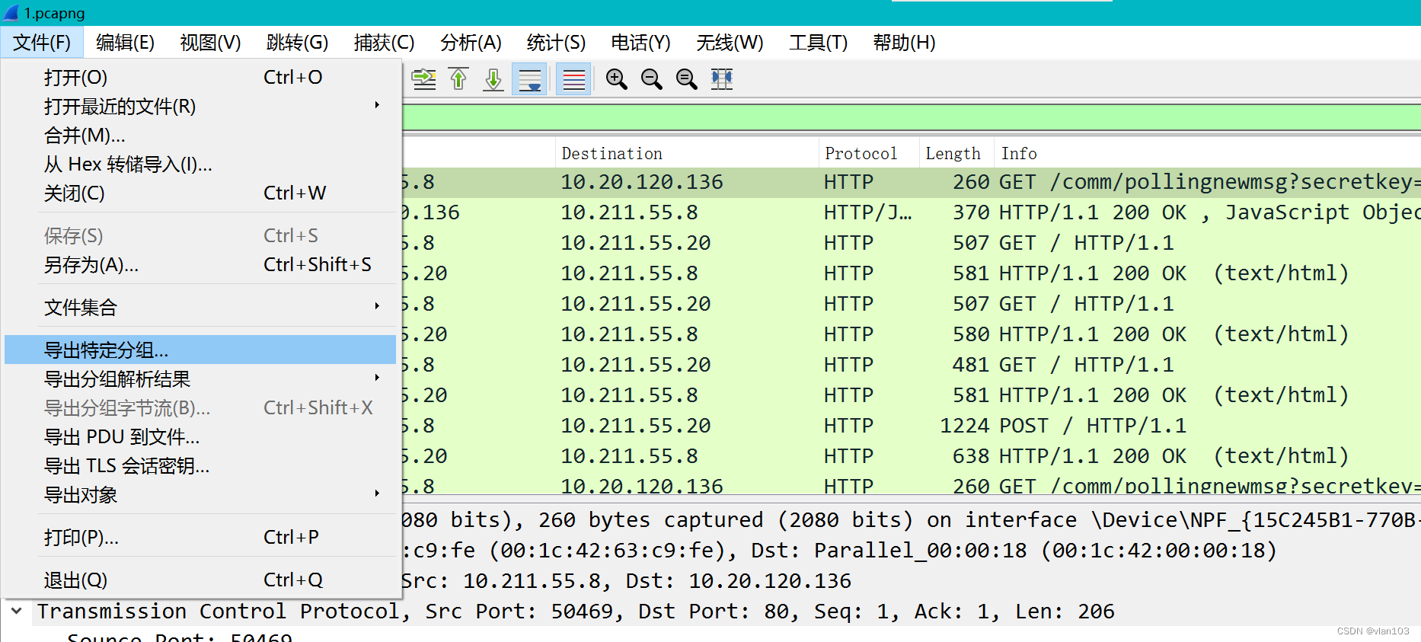
Task: Choose 另存为(A)... menu entry
Action: (200, 265)
